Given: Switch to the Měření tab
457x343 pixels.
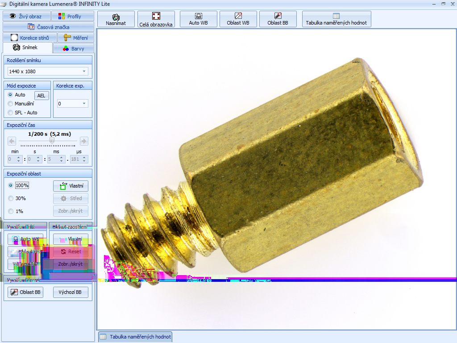Looking at the screenshot, I should tap(76, 38).
